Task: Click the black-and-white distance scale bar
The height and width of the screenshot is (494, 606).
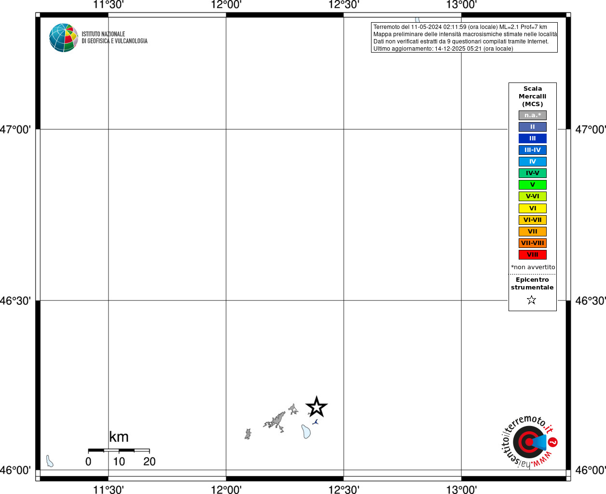Action: click(x=119, y=450)
